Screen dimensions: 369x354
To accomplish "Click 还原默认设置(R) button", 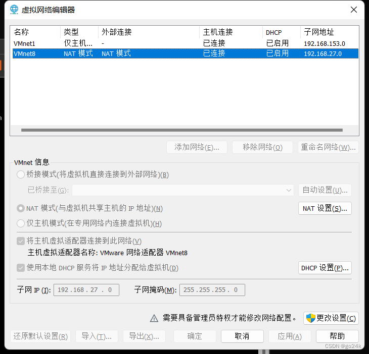I will coord(40,336).
